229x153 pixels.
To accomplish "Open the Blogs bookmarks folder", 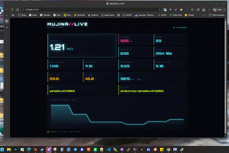I will click(x=22, y=15).
